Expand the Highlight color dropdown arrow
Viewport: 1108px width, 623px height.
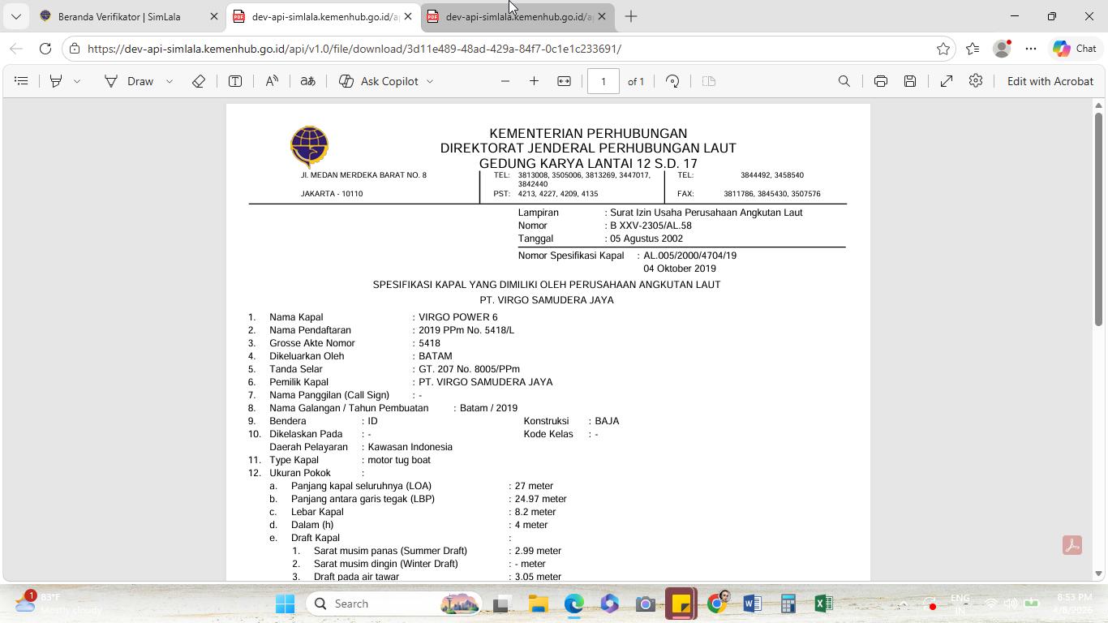[77, 81]
